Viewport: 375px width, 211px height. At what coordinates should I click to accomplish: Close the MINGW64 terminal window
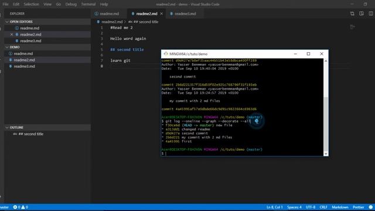322,54
